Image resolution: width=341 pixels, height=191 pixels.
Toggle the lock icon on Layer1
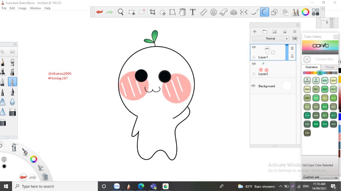coord(292,56)
